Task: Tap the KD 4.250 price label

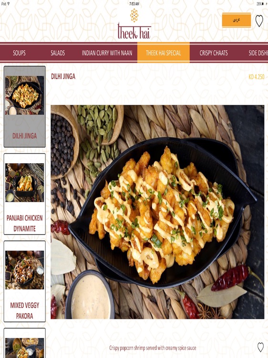Action: pyautogui.click(x=257, y=77)
